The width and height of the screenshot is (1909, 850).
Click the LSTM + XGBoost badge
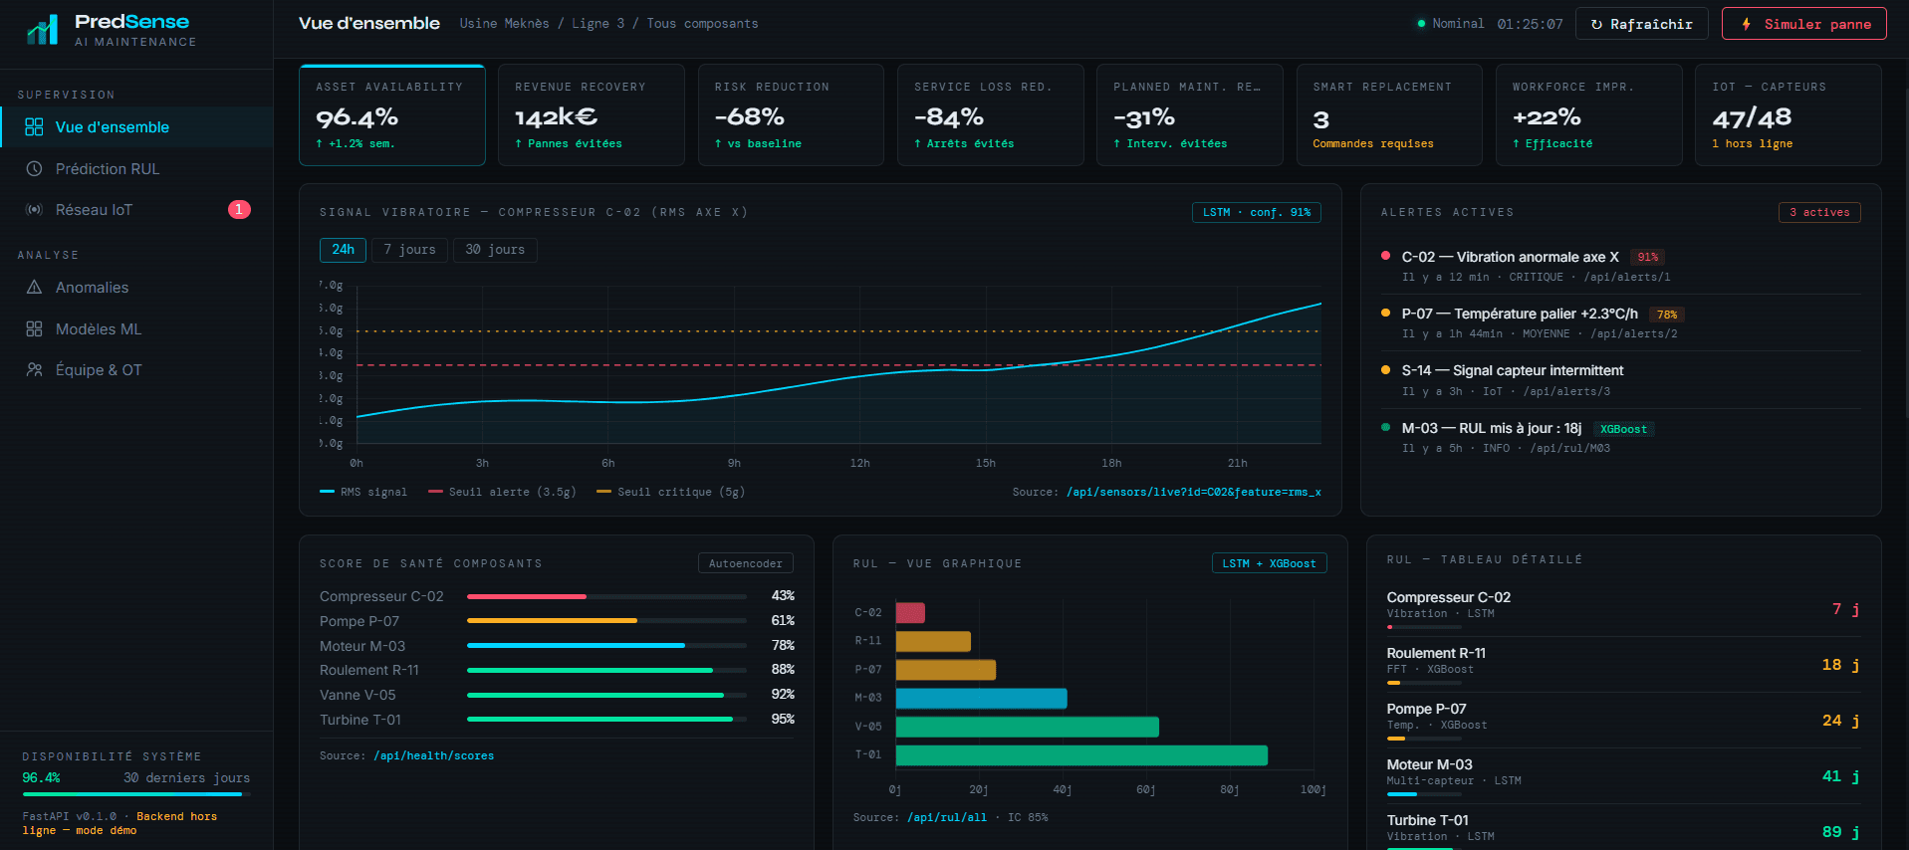pyautogui.click(x=1269, y=563)
